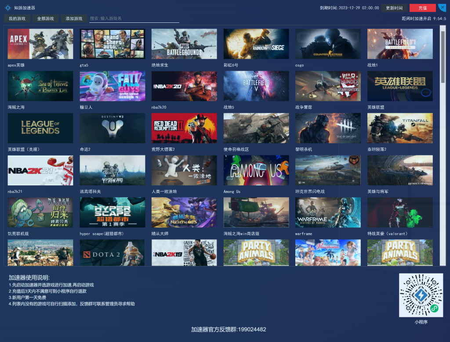Select the Grand Theft Auto V thumbnail

[112, 44]
